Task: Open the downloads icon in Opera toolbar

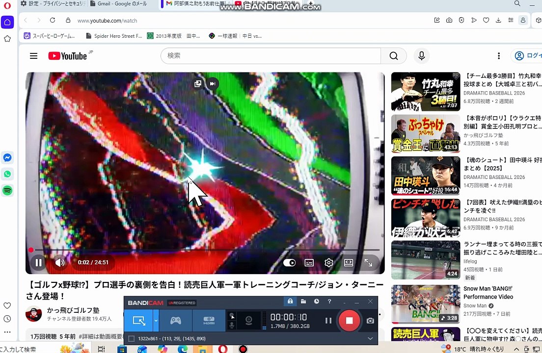Action: click(498, 21)
